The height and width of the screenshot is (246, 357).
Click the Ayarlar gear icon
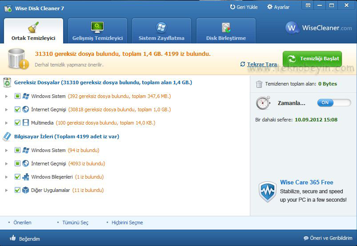tap(270, 7)
